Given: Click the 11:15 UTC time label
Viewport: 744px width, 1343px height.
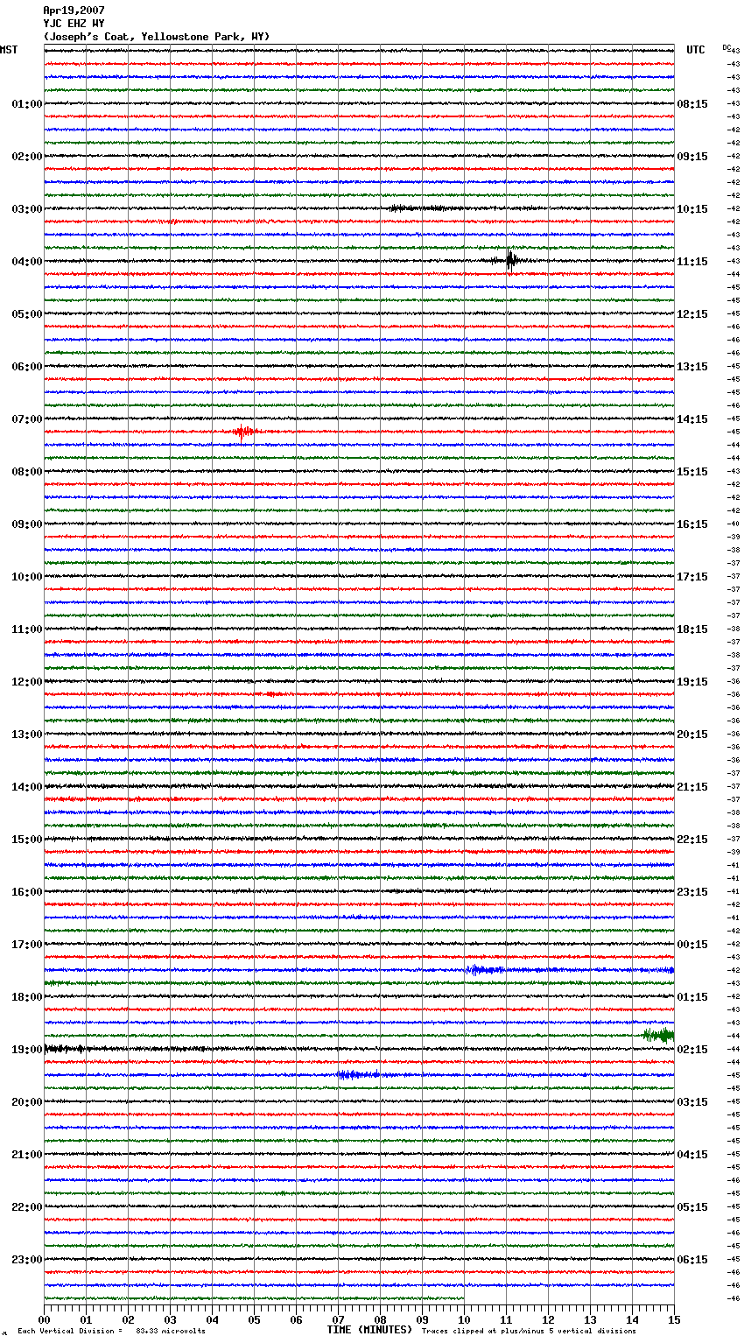Looking at the screenshot, I should [692, 262].
